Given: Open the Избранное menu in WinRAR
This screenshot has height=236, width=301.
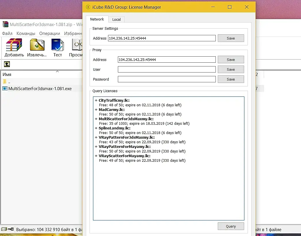Looking at the screenshot, I should pos(73,34).
